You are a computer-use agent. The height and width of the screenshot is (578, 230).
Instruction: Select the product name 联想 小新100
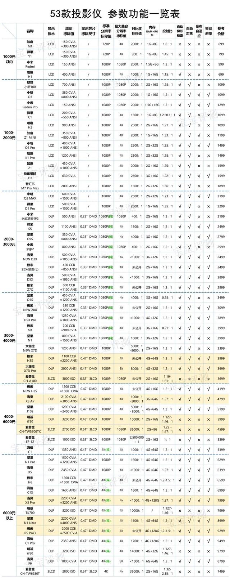[30, 84]
